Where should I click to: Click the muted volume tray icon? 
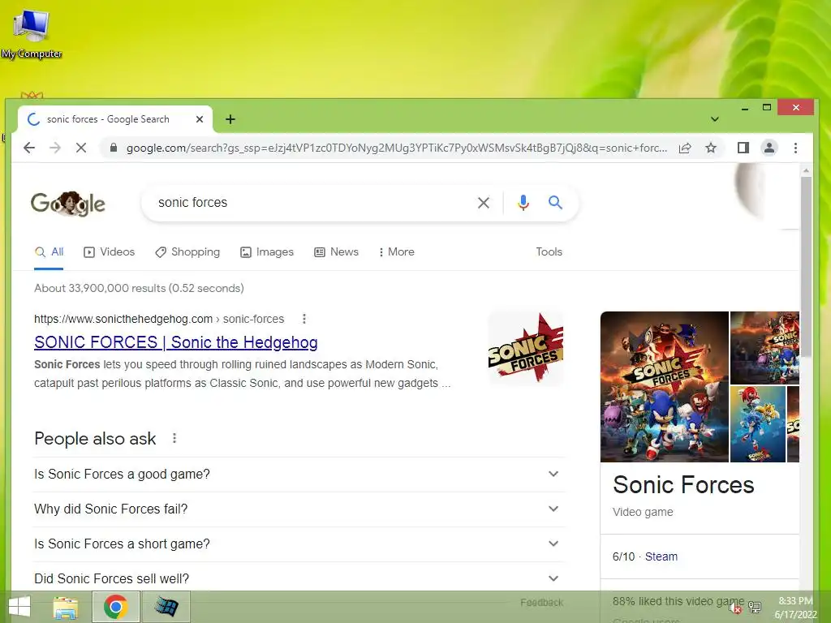point(735,608)
